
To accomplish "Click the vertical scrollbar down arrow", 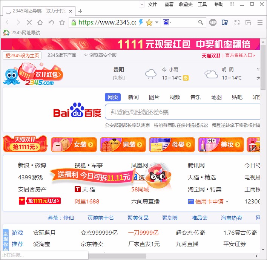I will (263, 249).
